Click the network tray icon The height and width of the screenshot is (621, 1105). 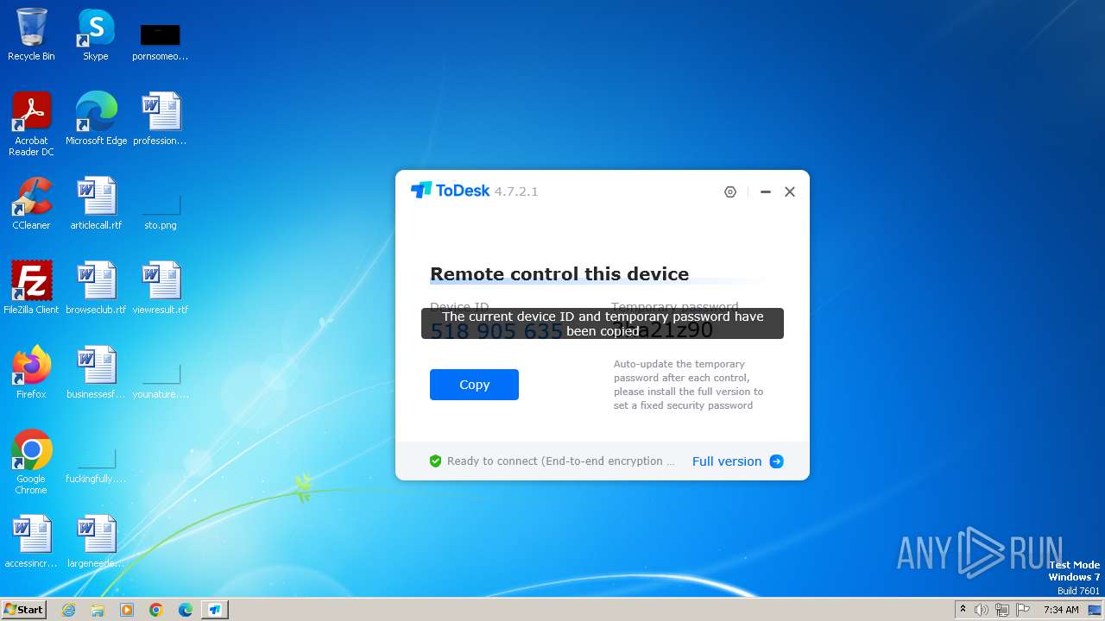point(1002,610)
